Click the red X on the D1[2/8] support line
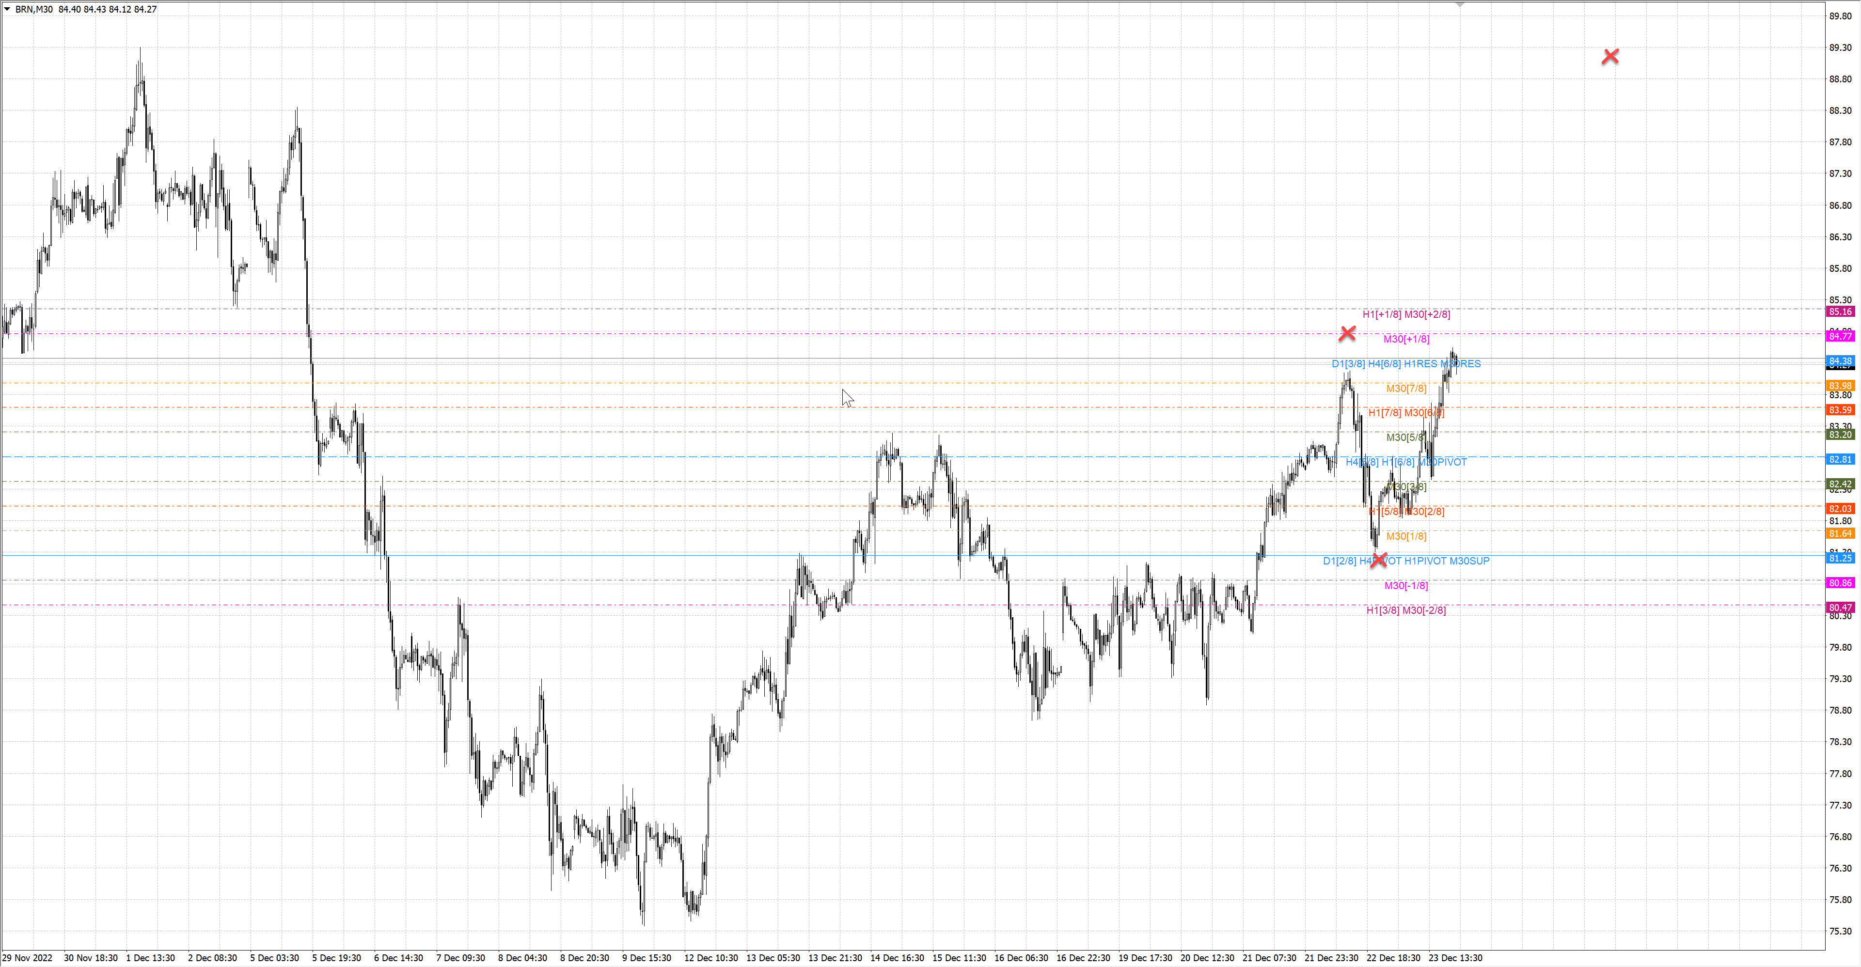The width and height of the screenshot is (1861, 967). click(x=1378, y=560)
